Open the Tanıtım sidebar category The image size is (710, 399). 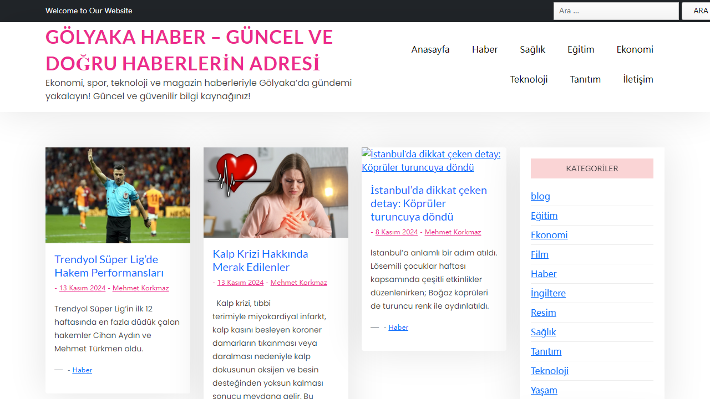[546, 351]
